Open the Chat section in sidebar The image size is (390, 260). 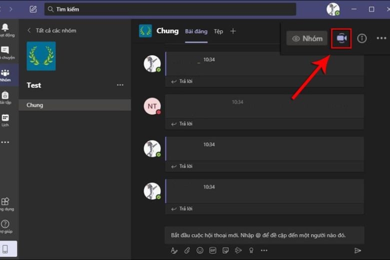coord(5,52)
